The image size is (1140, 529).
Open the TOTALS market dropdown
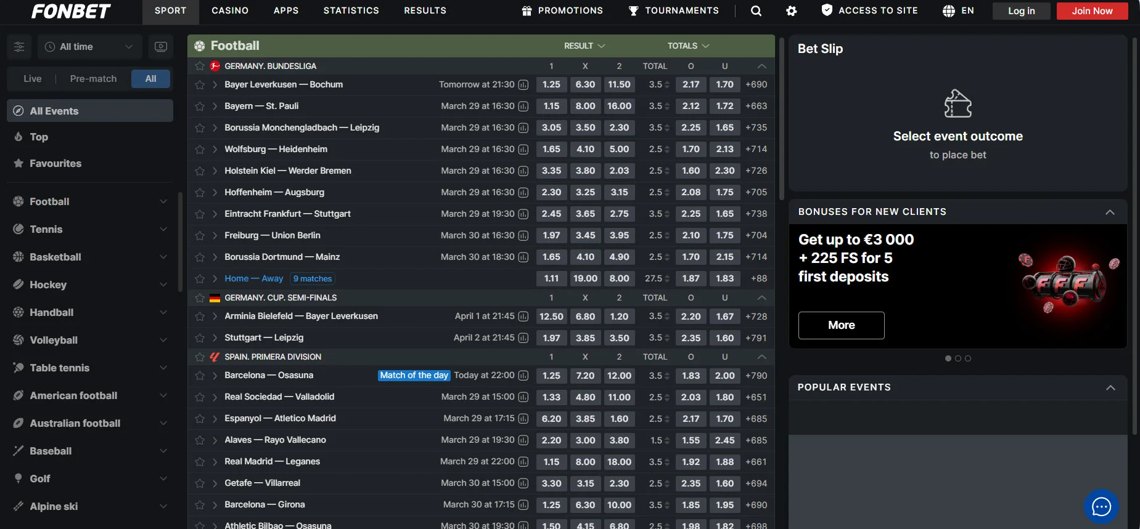688,46
